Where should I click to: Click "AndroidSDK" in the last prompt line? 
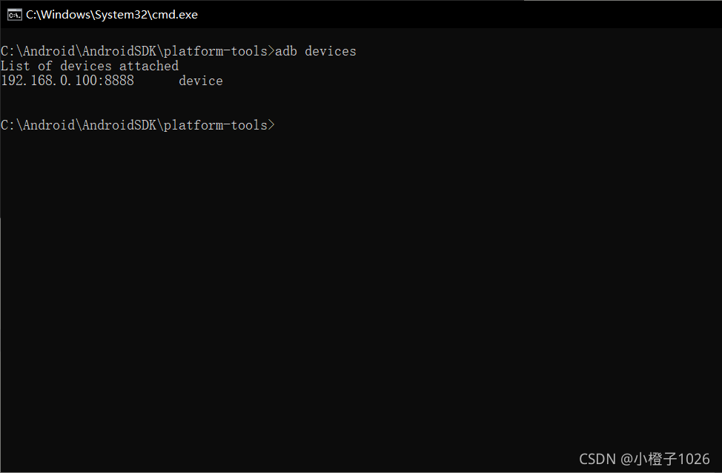[119, 125]
